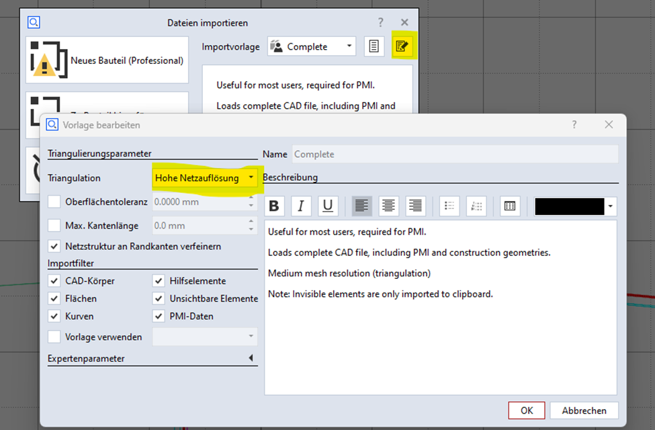
Task: Disable the PMI-Daten import filter
Action: (x=159, y=316)
